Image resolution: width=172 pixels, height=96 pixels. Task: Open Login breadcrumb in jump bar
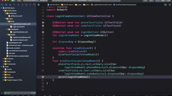tap(78, 5)
